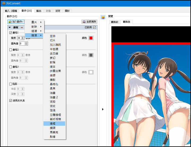Viewport: 191px width, 147px height.
Task: Switch to the 設定 tab
Action: pyautogui.click(x=58, y=11)
